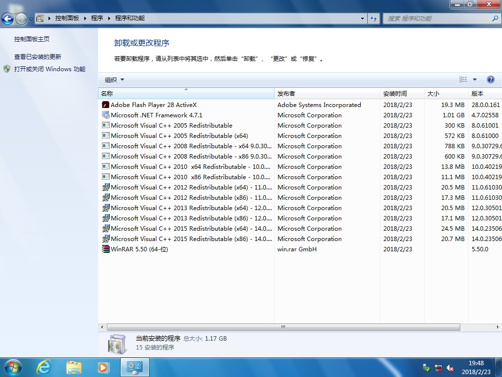Image resolution: width=502 pixels, height=377 pixels.
Task: Click size value 24.5 MB
Action: (x=452, y=229)
